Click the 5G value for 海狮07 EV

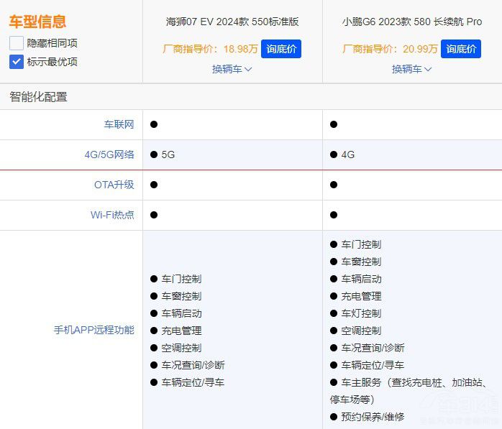click(x=168, y=154)
